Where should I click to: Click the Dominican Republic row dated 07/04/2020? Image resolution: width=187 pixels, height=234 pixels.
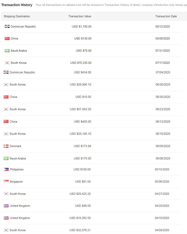(91, 72)
